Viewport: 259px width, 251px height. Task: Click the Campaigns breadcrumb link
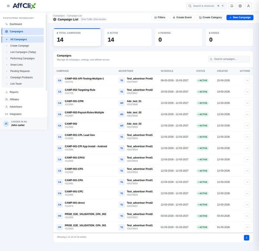(59, 16)
